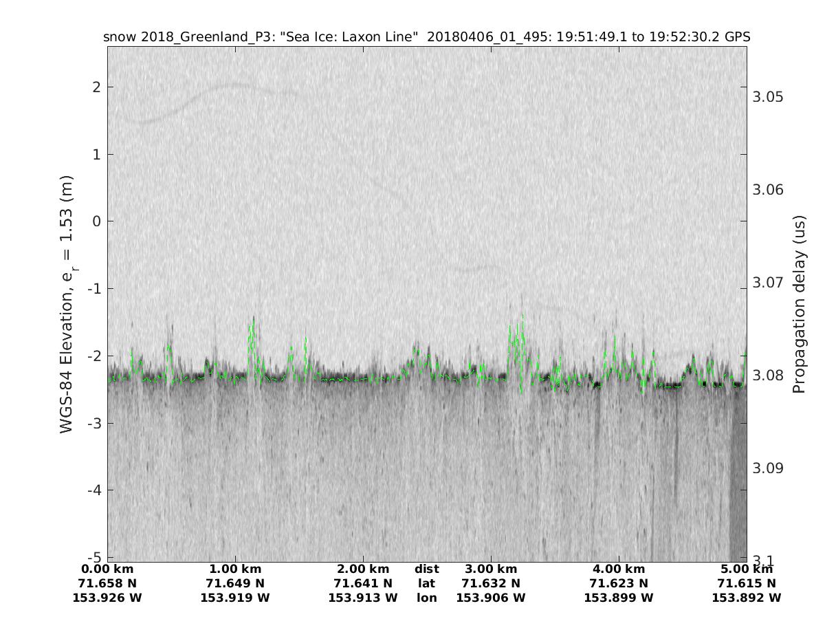The width and height of the screenshot is (825, 619).
Task: Click elevation tick label 0 on left axis
Action: click(97, 221)
